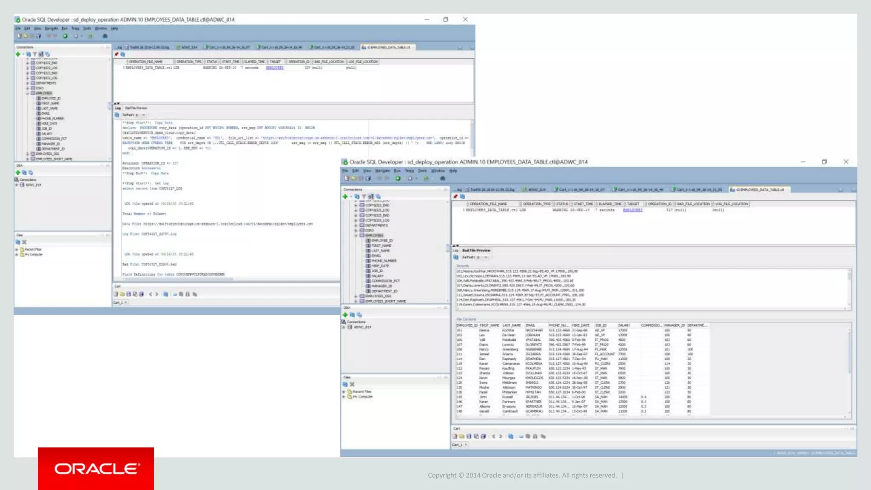Click first Cart toolbar icon in back window
Viewport: 871px width, 490px height.
tap(116, 294)
